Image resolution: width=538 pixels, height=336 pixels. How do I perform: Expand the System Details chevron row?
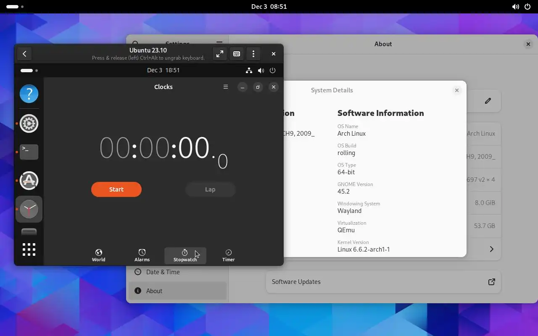[x=491, y=249]
